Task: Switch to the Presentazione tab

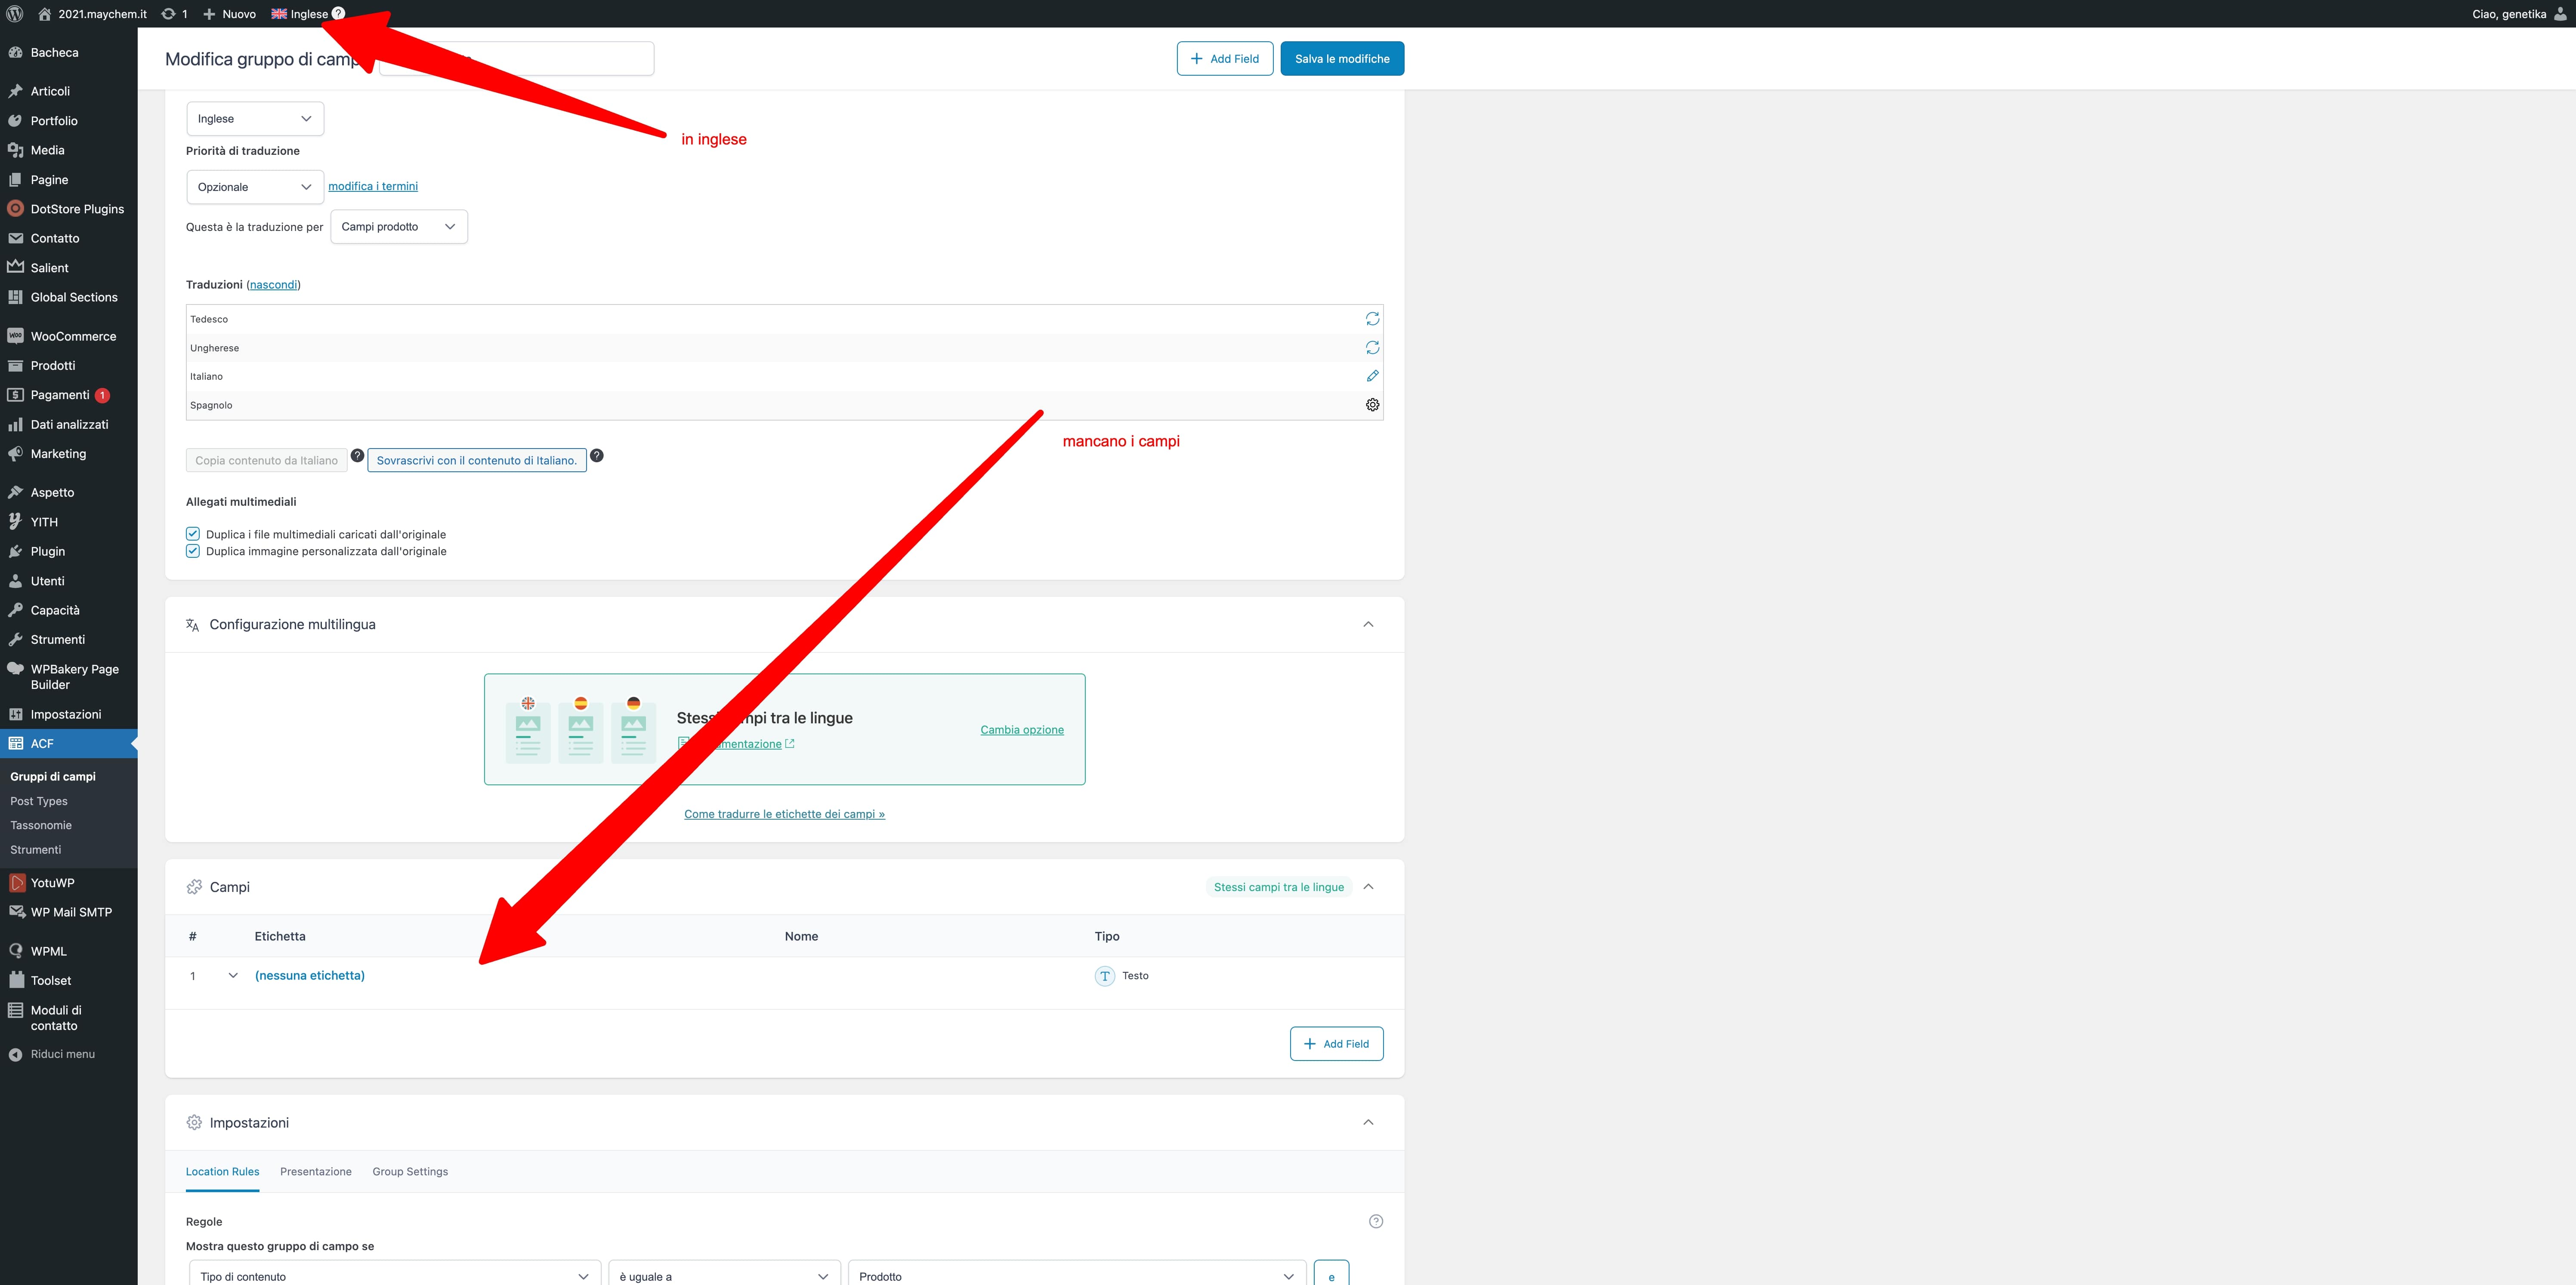Action: (x=316, y=1171)
